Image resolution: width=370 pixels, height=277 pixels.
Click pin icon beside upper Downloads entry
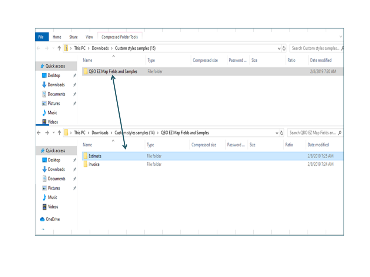pos(74,85)
